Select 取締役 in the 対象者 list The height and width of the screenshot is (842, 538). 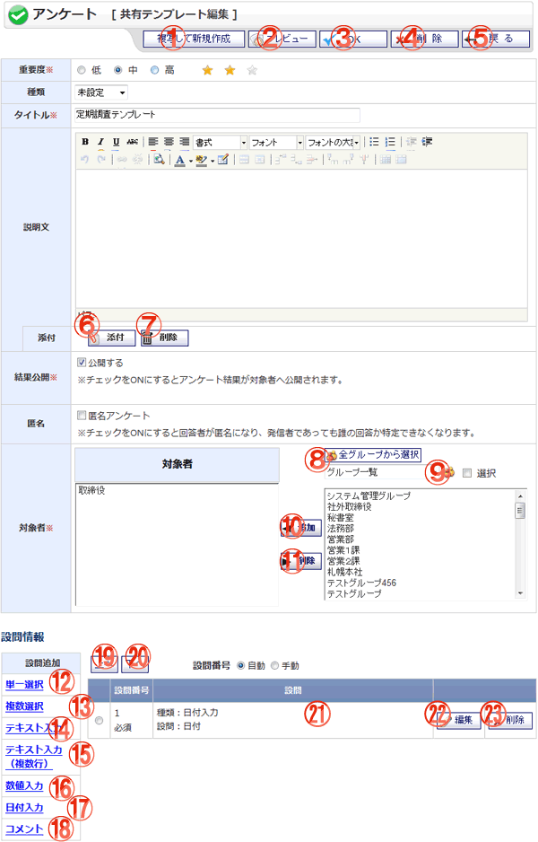click(x=91, y=490)
